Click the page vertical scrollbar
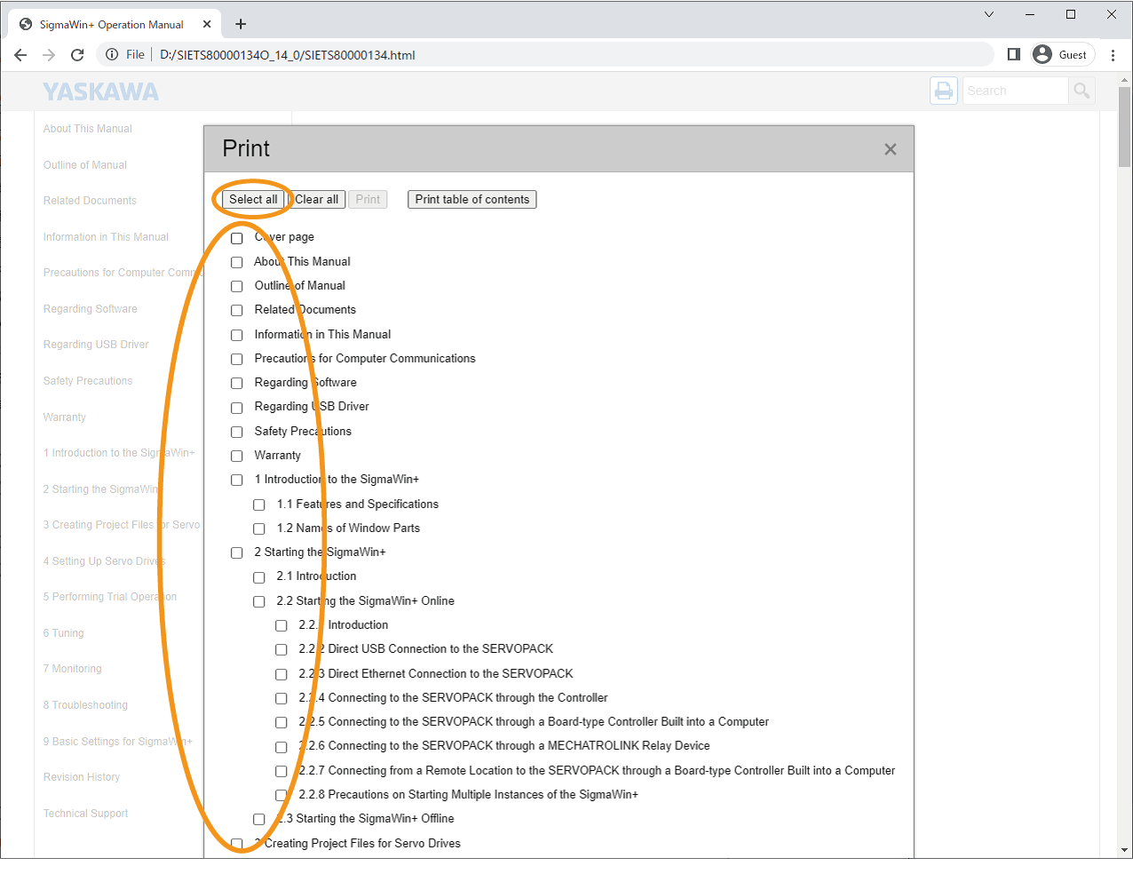The width and height of the screenshot is (1133, 874). point(1124,444)
